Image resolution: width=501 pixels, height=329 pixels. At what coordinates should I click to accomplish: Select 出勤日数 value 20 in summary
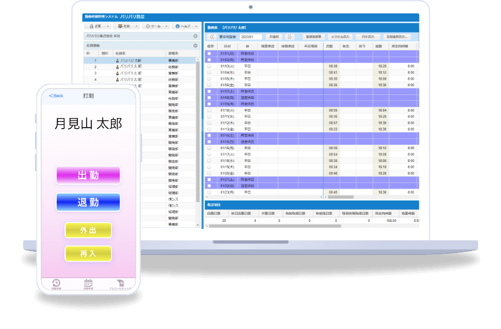click(224, 221)
